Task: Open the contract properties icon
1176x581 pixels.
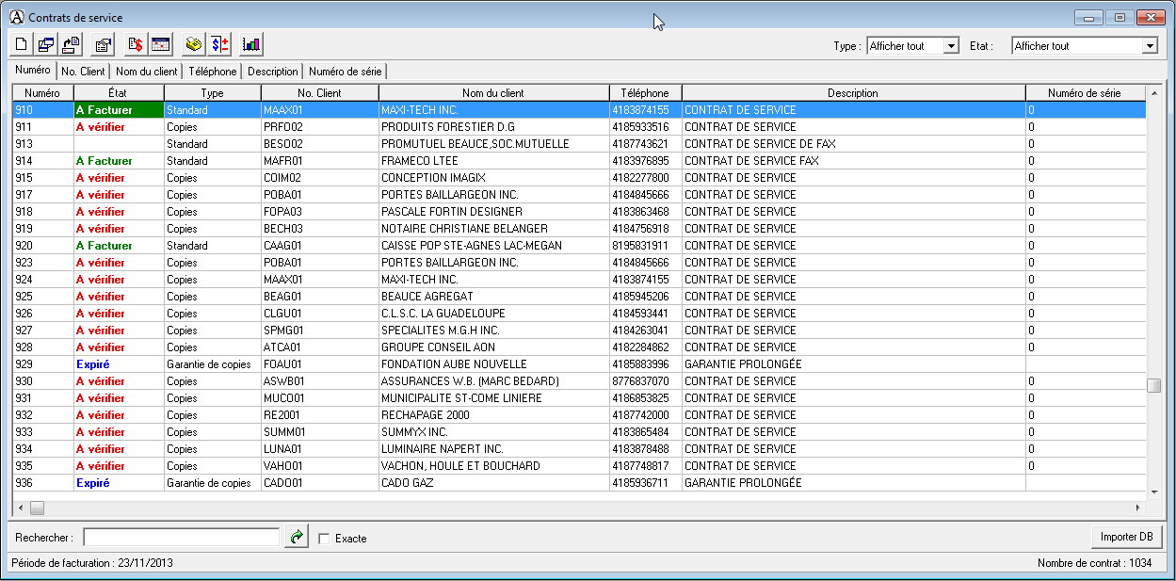Action: tap(102, 44)
